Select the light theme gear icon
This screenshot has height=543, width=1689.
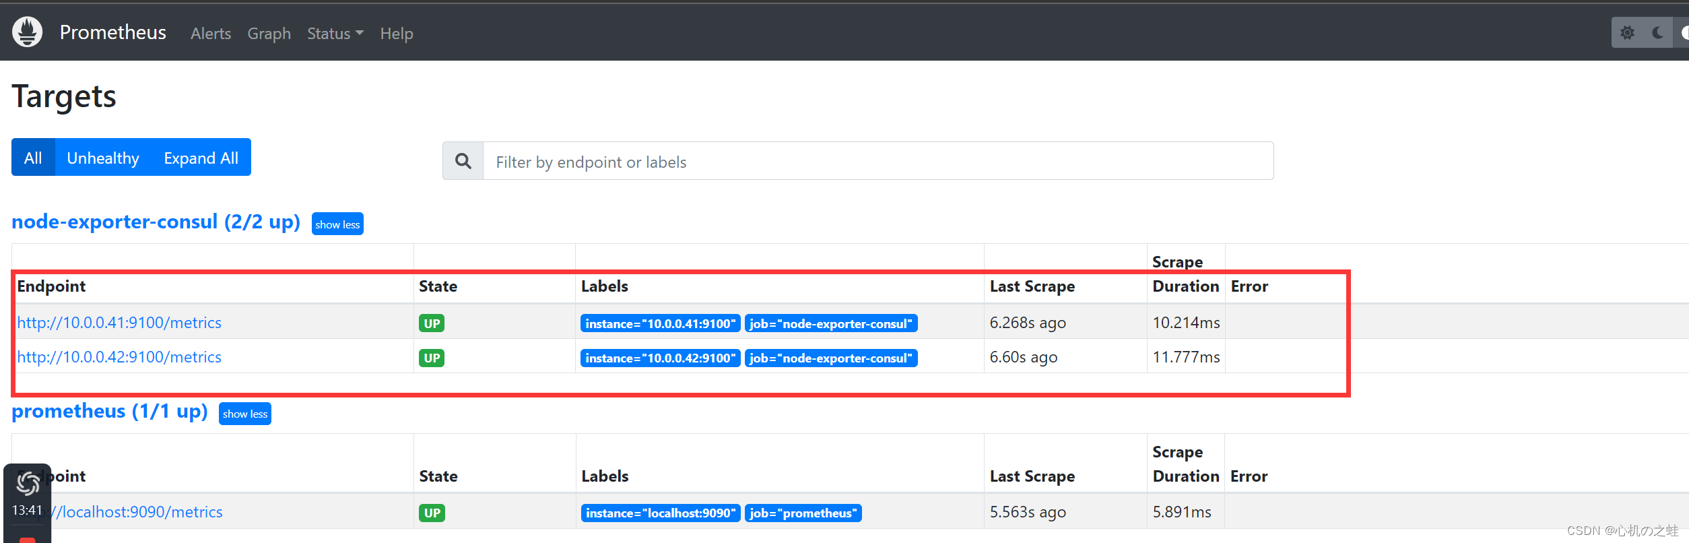click(1627, 33)
